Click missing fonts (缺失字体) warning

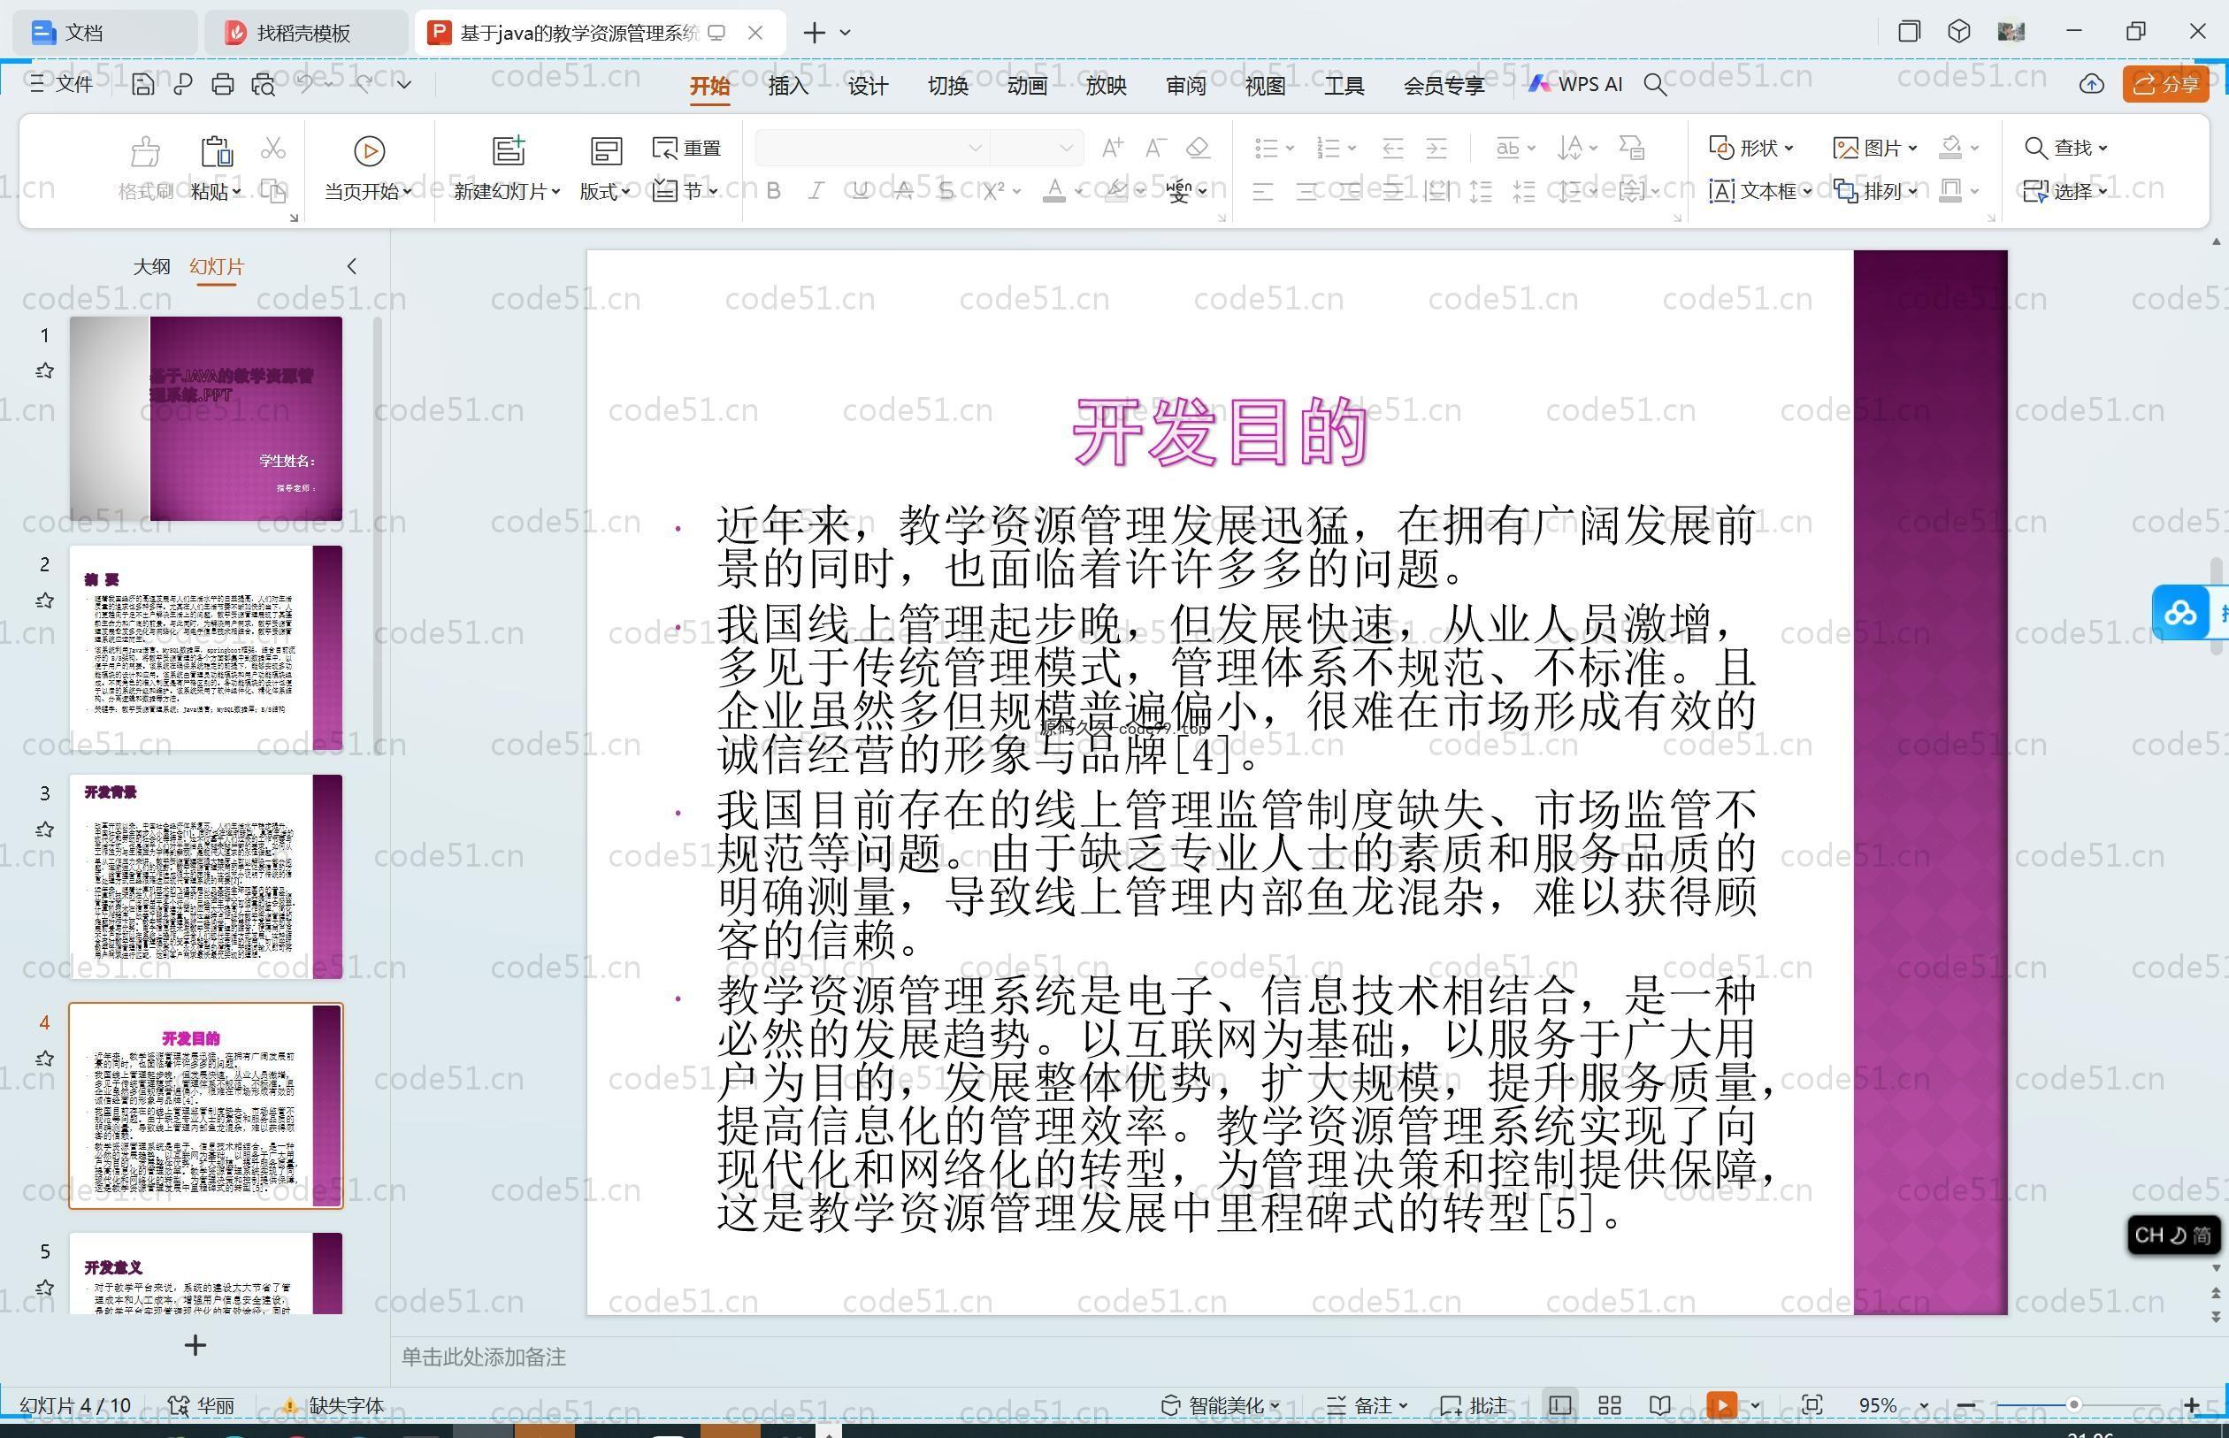pyautogui.click(x=333, y=1405)
